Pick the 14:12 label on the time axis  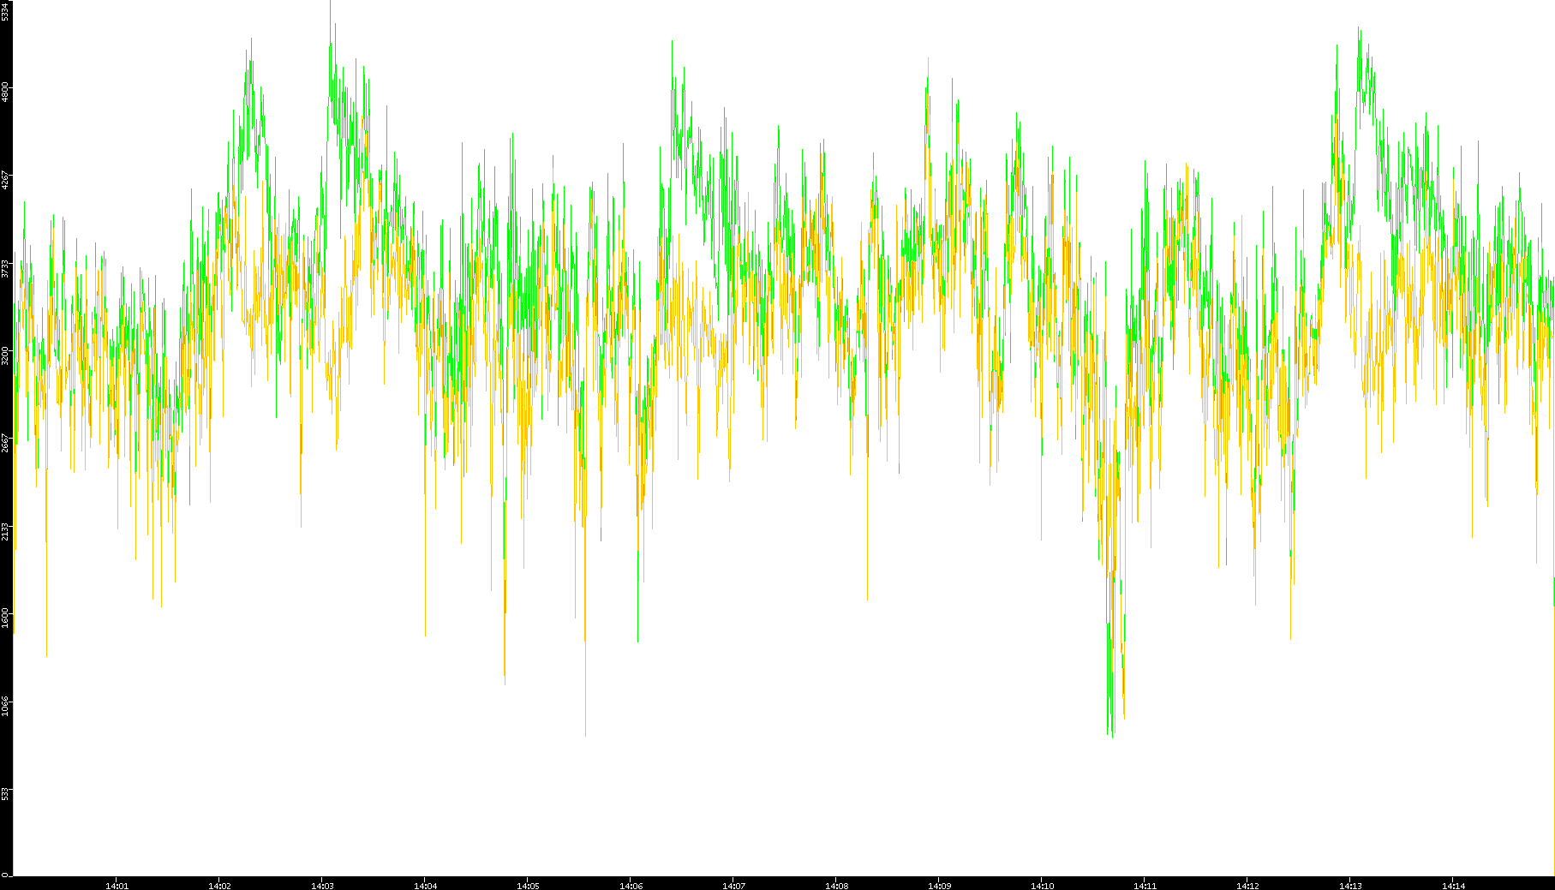click(1247, 886)
